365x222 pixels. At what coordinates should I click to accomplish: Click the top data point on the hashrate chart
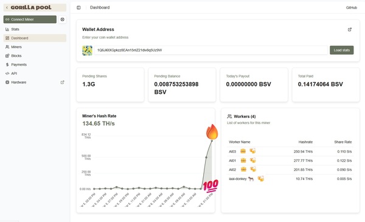tap(212, 140)
